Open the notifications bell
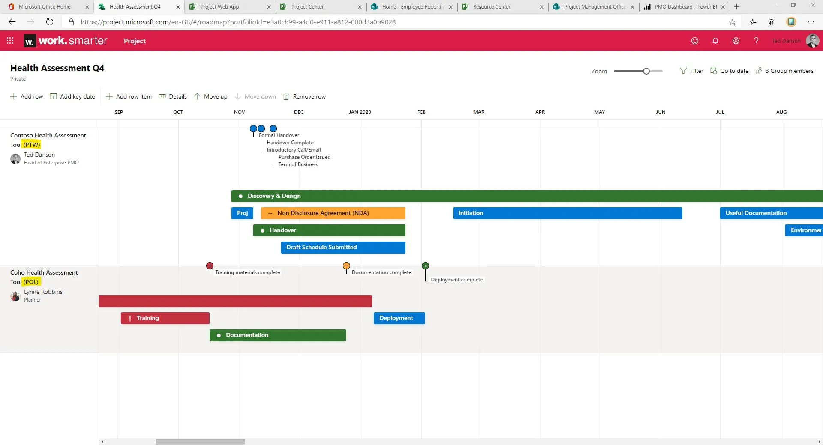Image resolution: width=823 pixels, height=445 pixels. (x=715, y=41)
